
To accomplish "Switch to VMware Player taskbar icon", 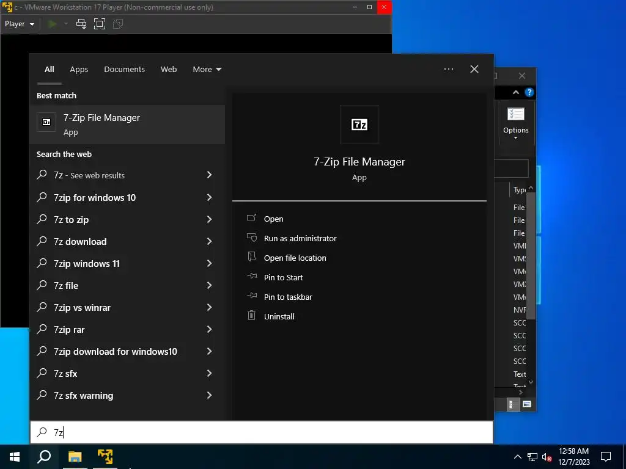I will 105,457.
